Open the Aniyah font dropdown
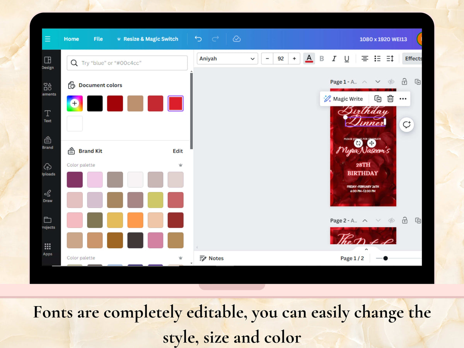Viewport: 464px width, 348px height. pyautogui.click(x=227, y=59)
